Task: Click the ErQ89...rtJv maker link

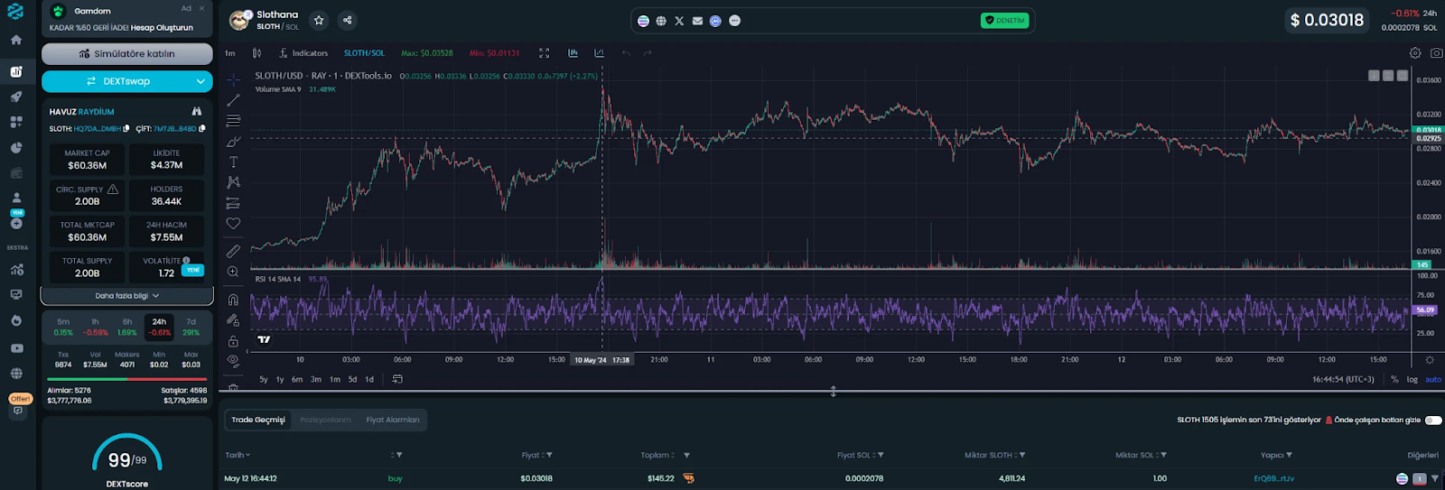Action: [1273, 478]
